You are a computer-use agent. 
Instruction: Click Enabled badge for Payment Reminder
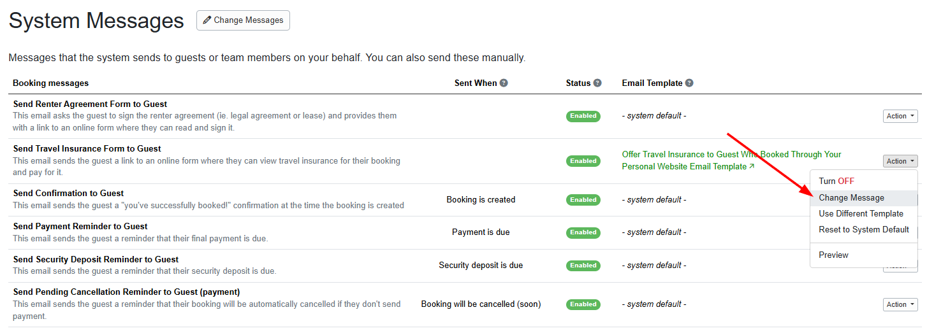coord(583,232)
